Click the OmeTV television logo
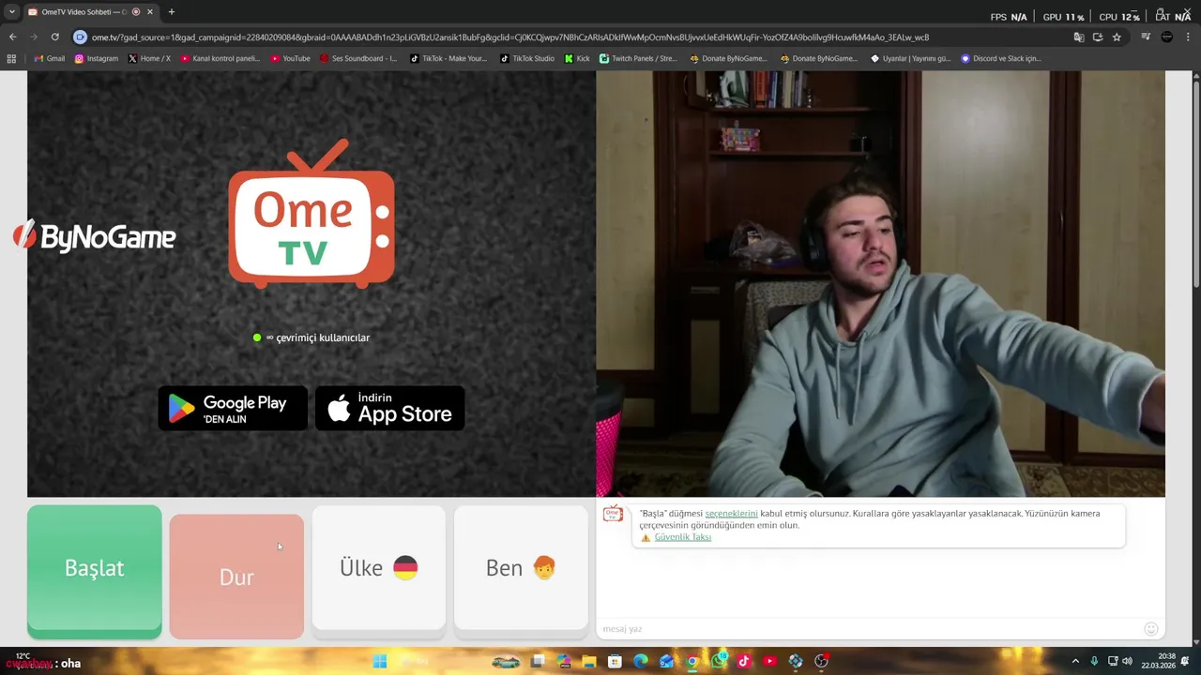This screenshot has height=675, width=1201. point(312,214)
